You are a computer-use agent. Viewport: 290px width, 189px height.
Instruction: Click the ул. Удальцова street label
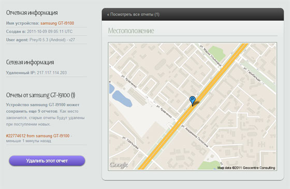click(130, 143)
